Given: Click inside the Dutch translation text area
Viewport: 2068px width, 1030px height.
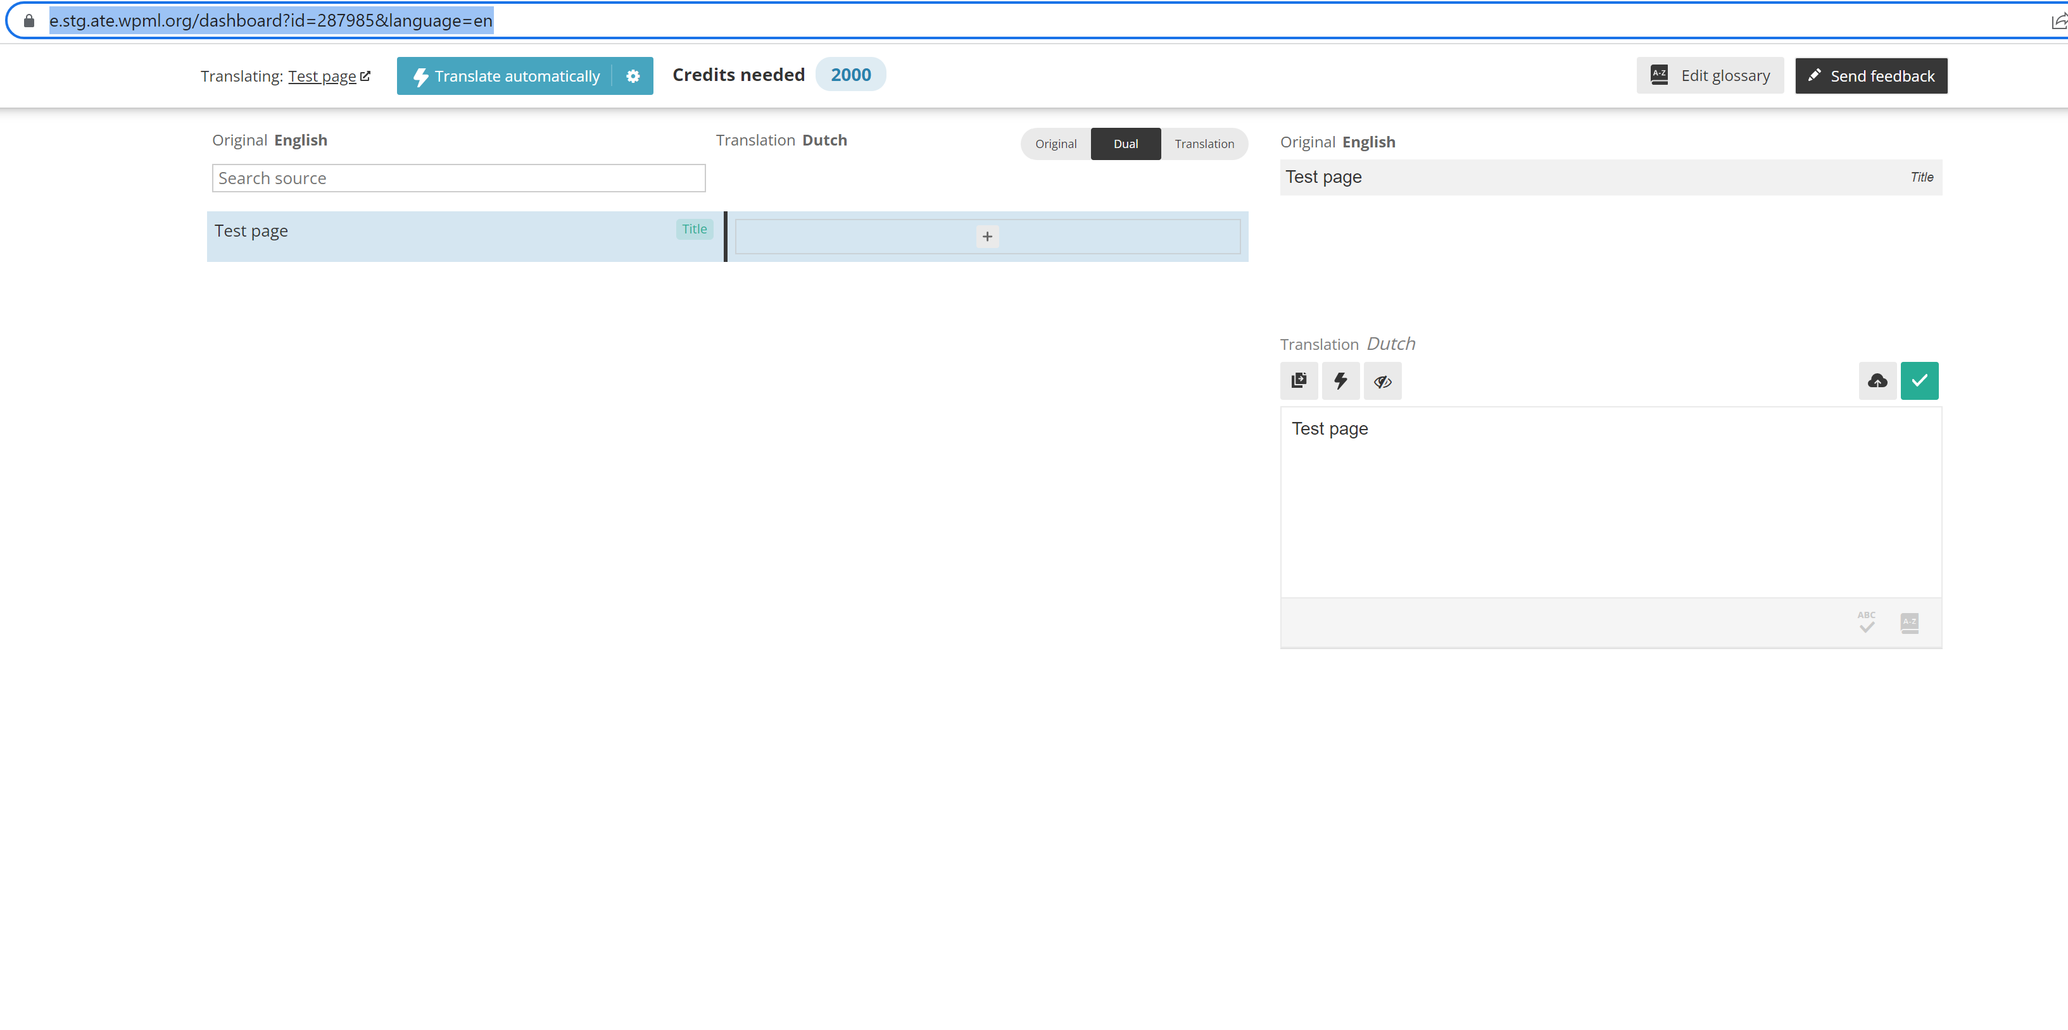Looking at the screenshot, I should pyautogui.click(x=1611, y=502).
